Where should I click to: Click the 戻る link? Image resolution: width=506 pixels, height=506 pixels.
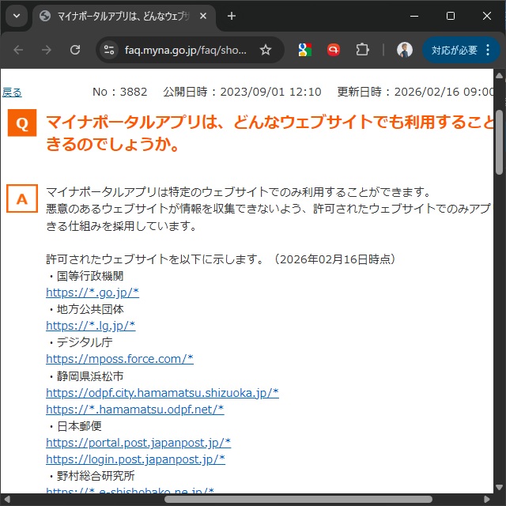click(12, 93)
